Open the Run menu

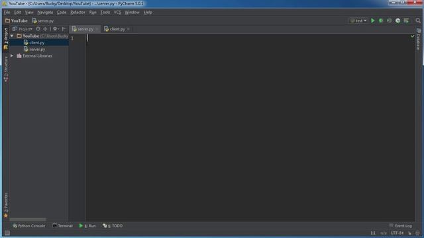point(93,13)
